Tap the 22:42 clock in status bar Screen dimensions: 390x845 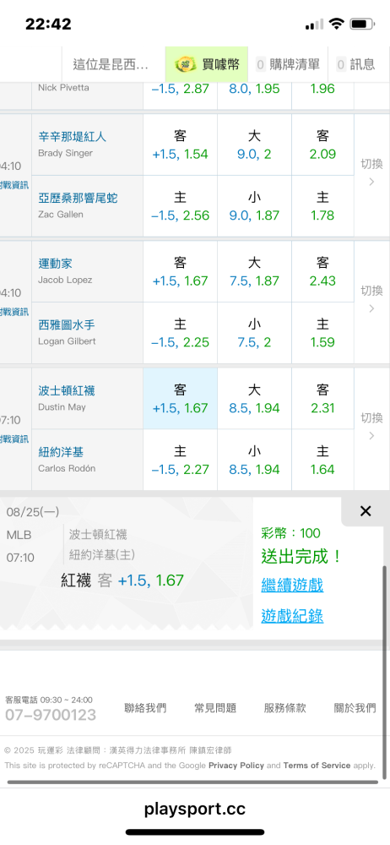click(48, 24)
